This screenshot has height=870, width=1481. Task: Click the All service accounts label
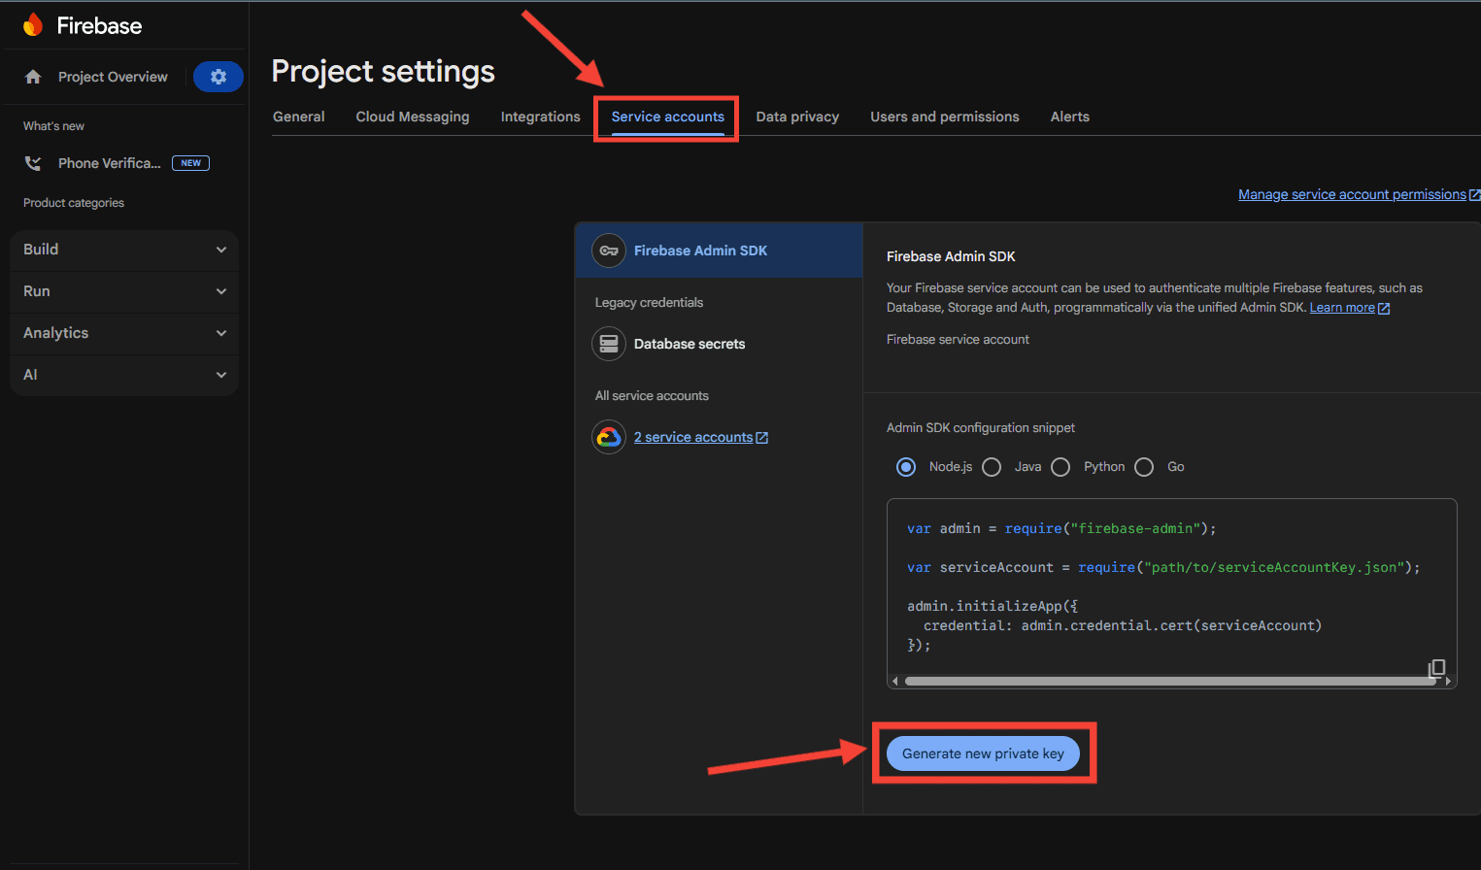tap(652, 396)
